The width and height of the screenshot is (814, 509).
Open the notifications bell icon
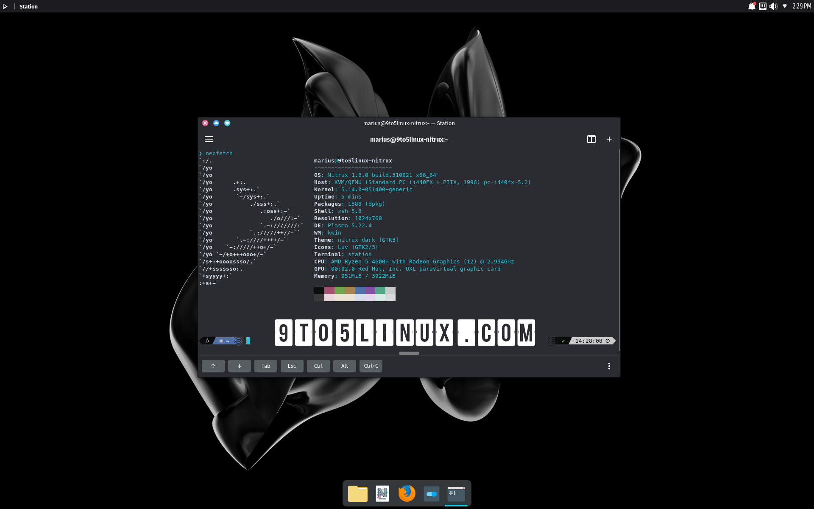(x=751, y=6)
